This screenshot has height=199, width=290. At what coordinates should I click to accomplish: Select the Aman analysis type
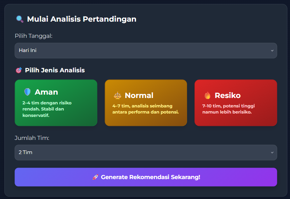(x=56, y=103)
